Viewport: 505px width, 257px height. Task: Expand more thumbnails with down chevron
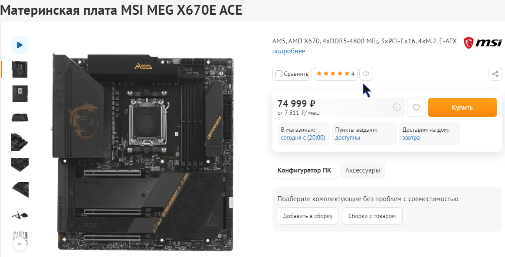20,244
